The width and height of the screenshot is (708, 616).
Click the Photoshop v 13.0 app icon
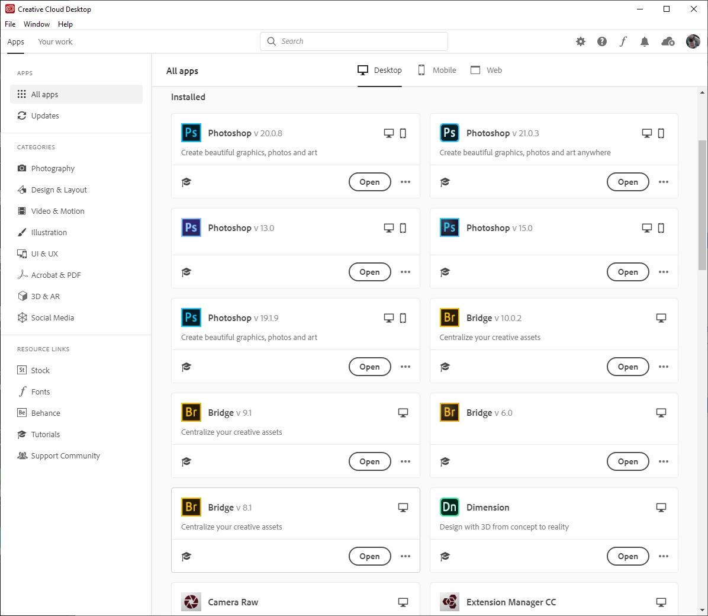[x=191, y=227]
